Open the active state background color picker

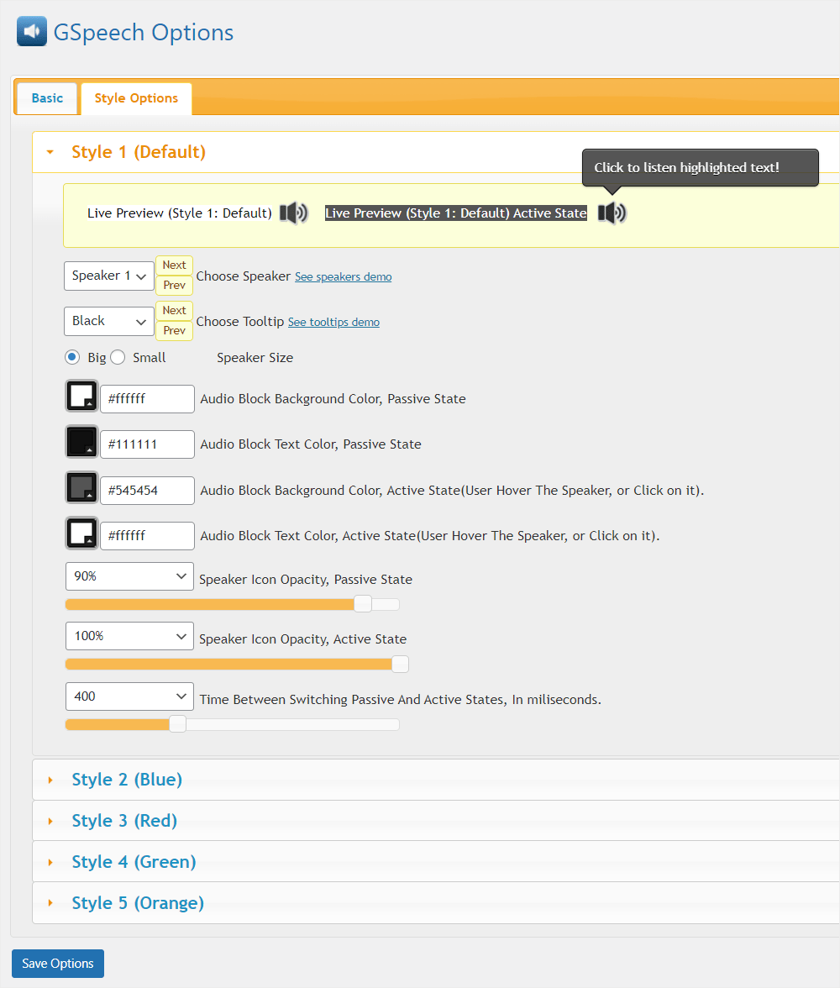[81, 487]
